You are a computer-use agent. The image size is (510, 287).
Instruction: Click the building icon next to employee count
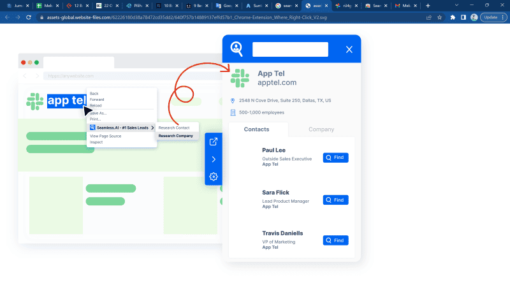click(233, 113)
